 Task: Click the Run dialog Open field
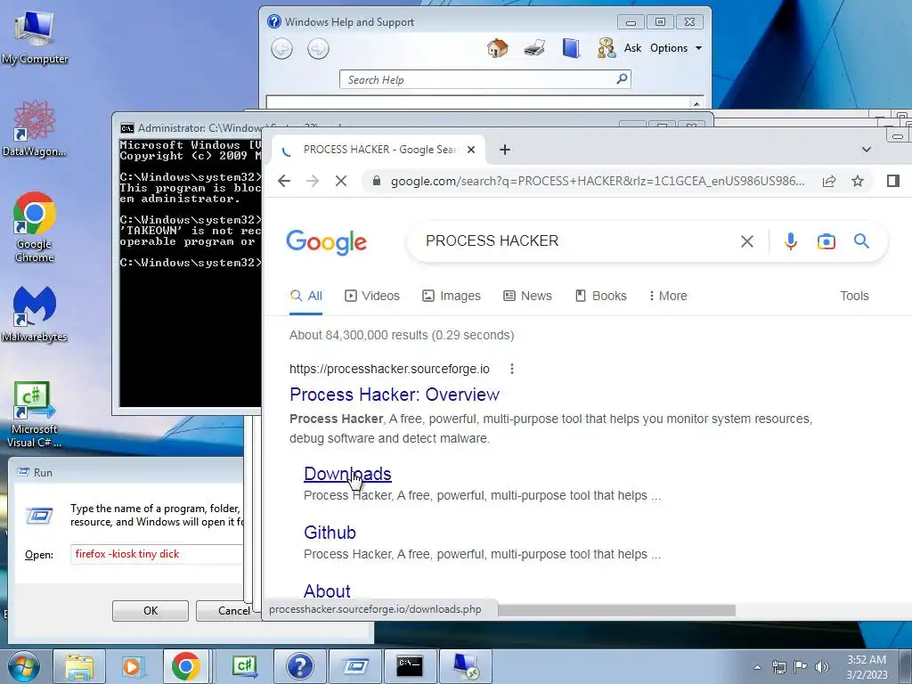click(157, 554)
